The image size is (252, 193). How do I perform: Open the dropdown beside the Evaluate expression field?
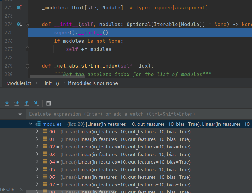20,114
